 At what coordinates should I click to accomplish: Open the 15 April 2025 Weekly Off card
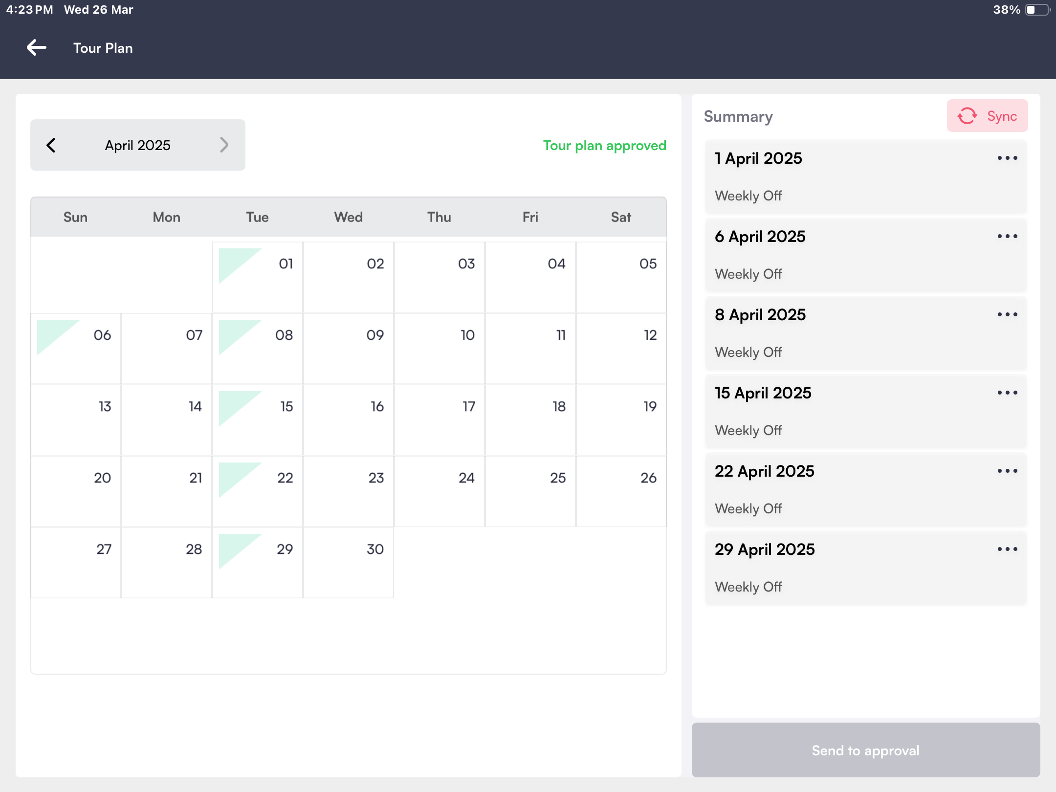[x=866, y=412]
